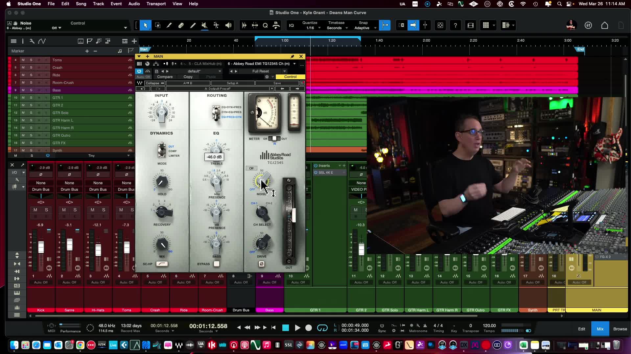Click the Copy button in plugin header
The height and width of the screenshot is (354, 631).
click(x=188, y=77)
